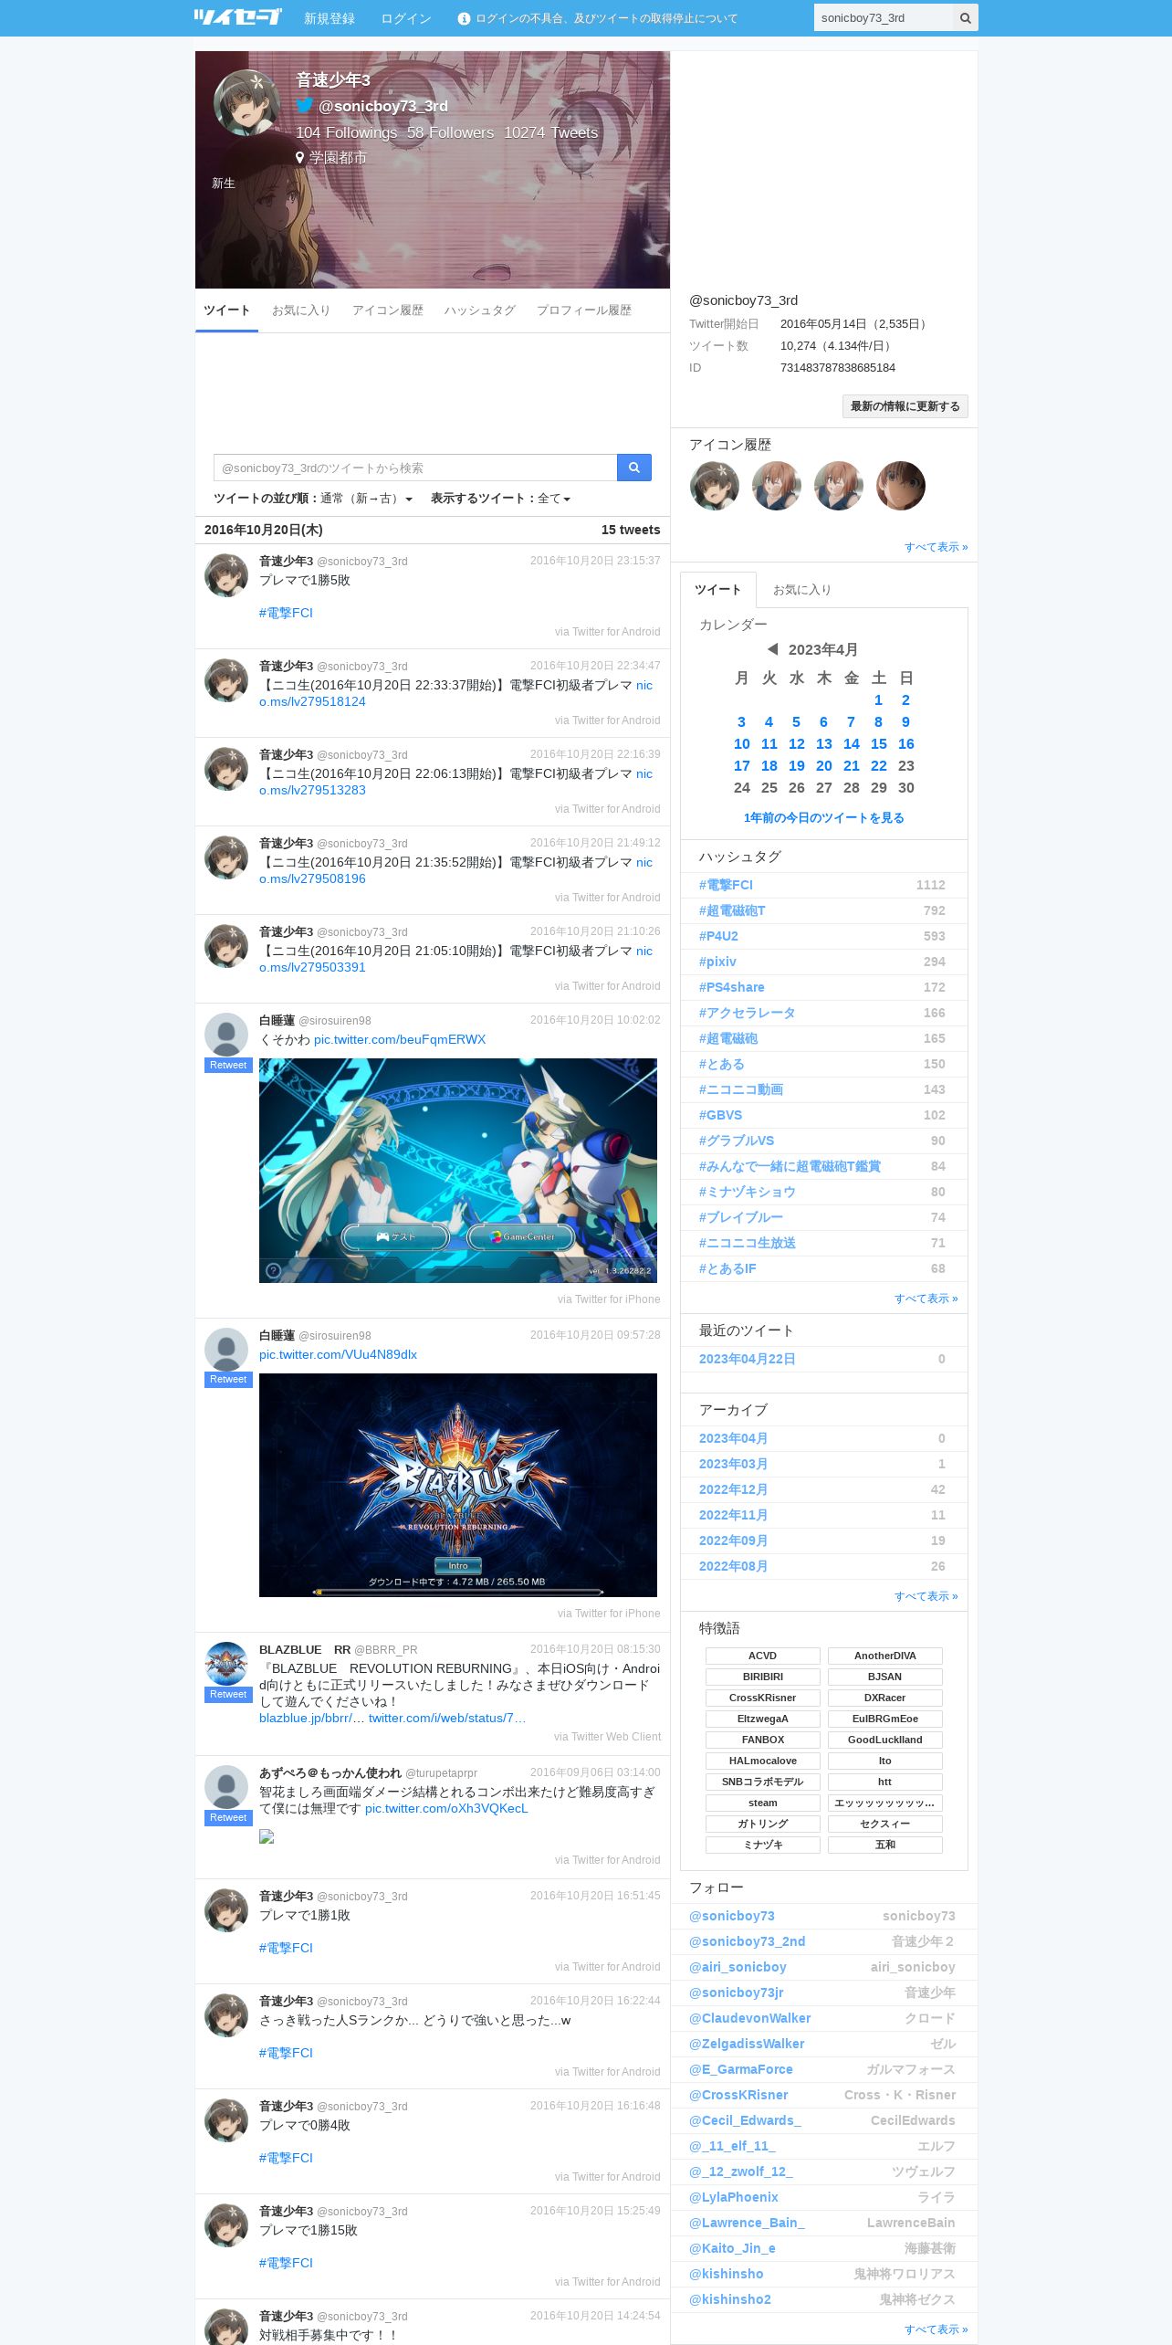This screenshot has height=2345, width=1172.
Task: Open third icon history avatar
Action: coord(838,486)
